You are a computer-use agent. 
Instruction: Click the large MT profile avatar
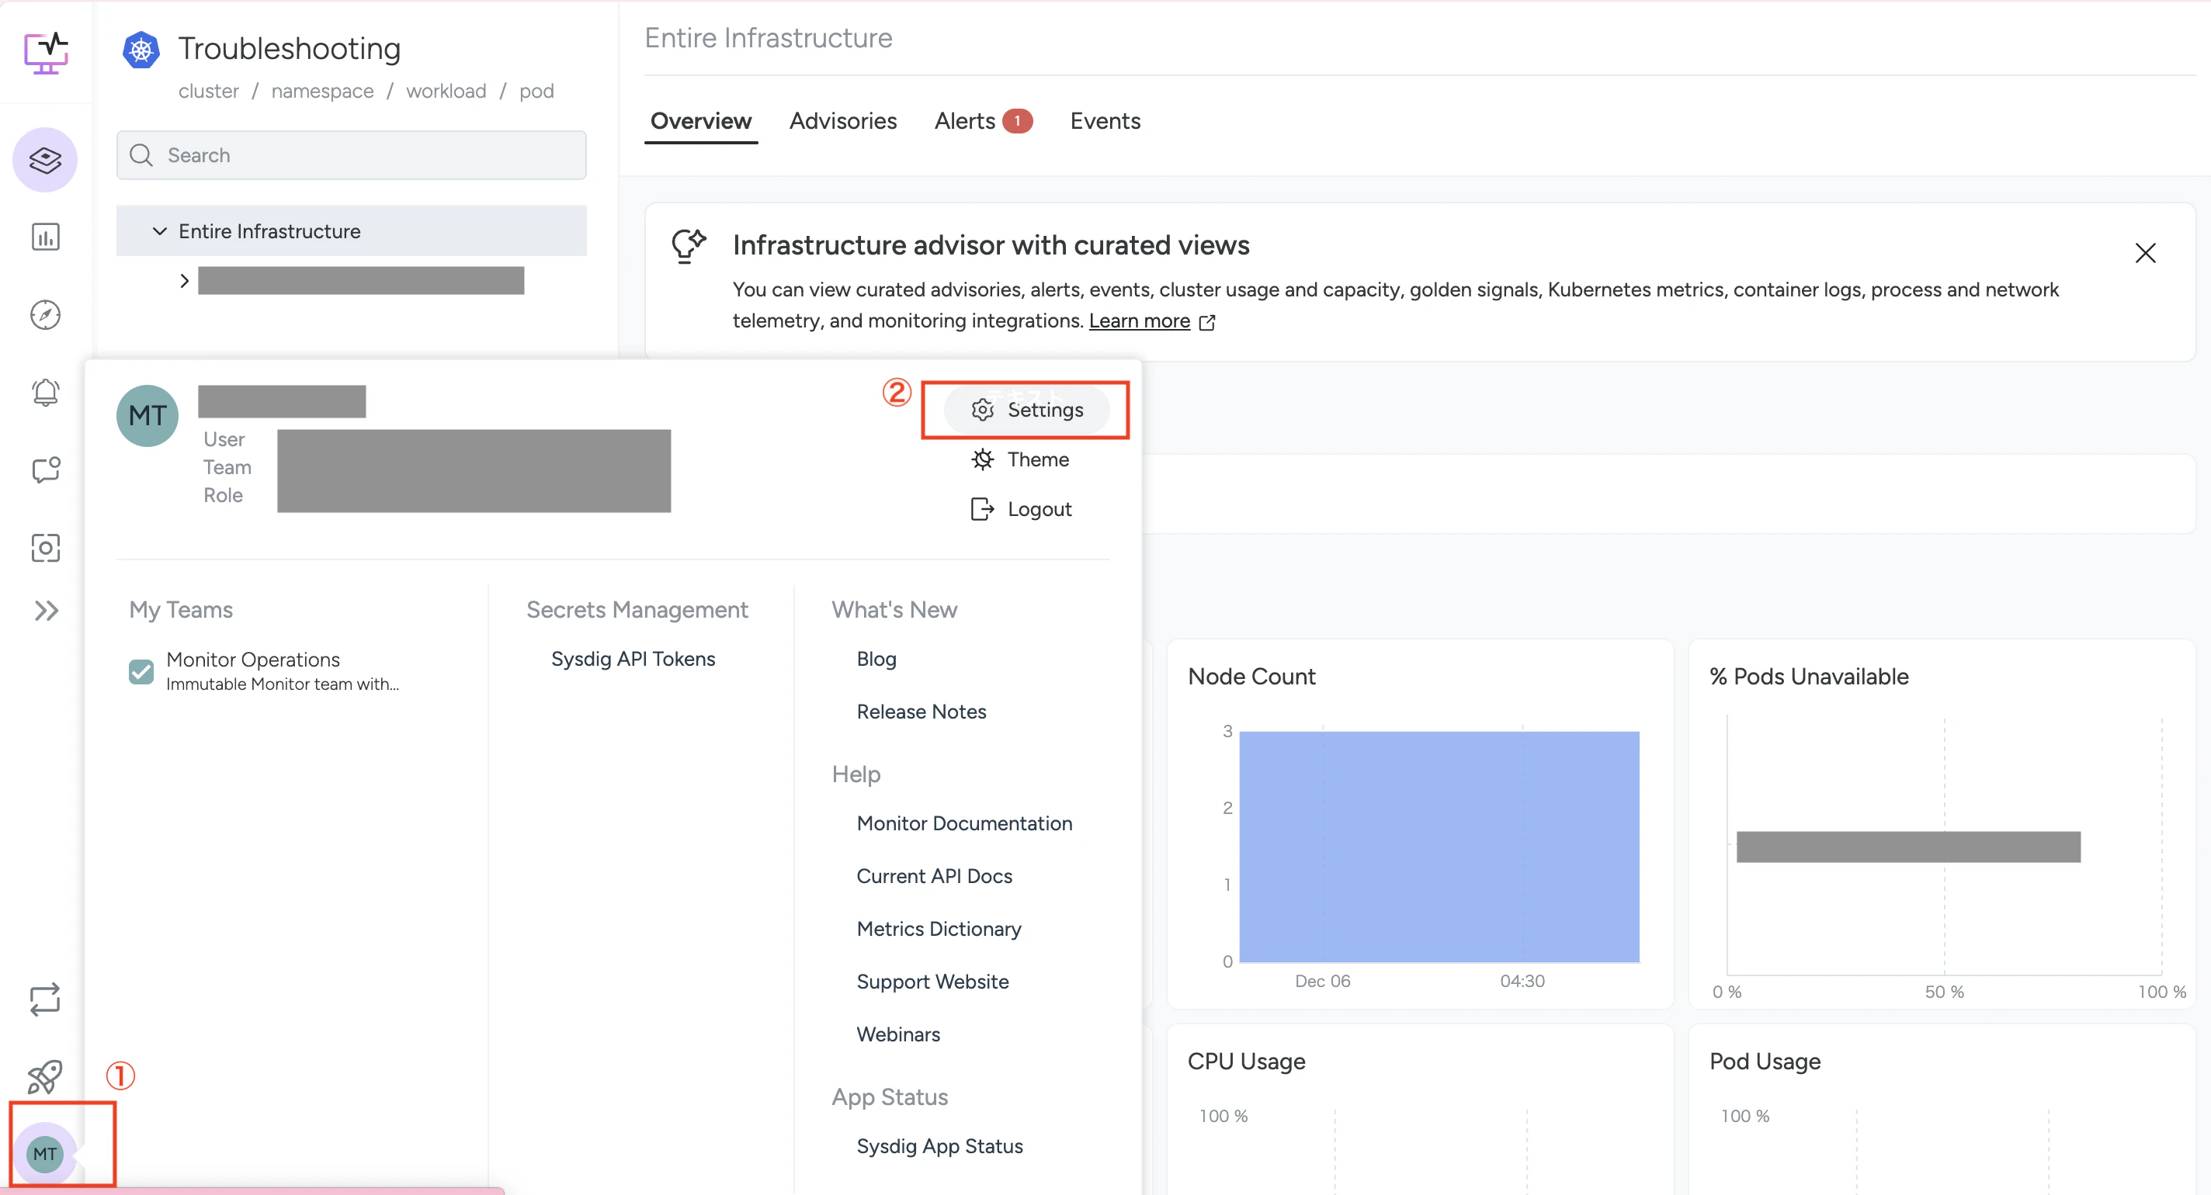click(148, 416)
